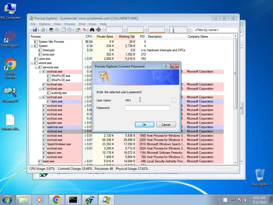Image resolution: width=273 pixels, height=205 pixels.
Task: Click the clock showing 6:52 AM
Action: click(259, 198)
